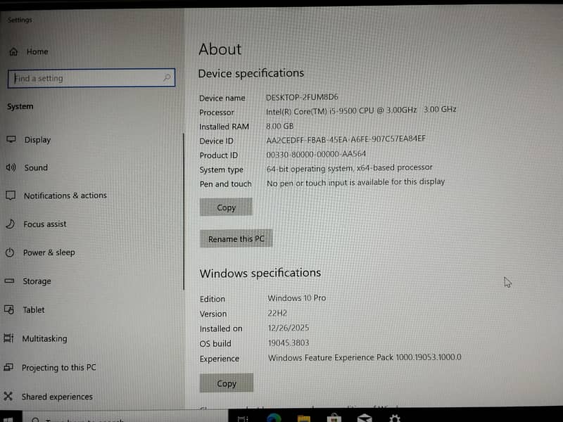Select Pen and touch value text
This screenshot has width=563, height=422.
click(355, 182)
